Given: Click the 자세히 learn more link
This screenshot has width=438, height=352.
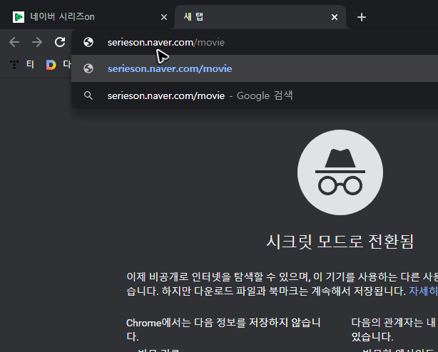Looking at the screenshot, I should point(423,291).
